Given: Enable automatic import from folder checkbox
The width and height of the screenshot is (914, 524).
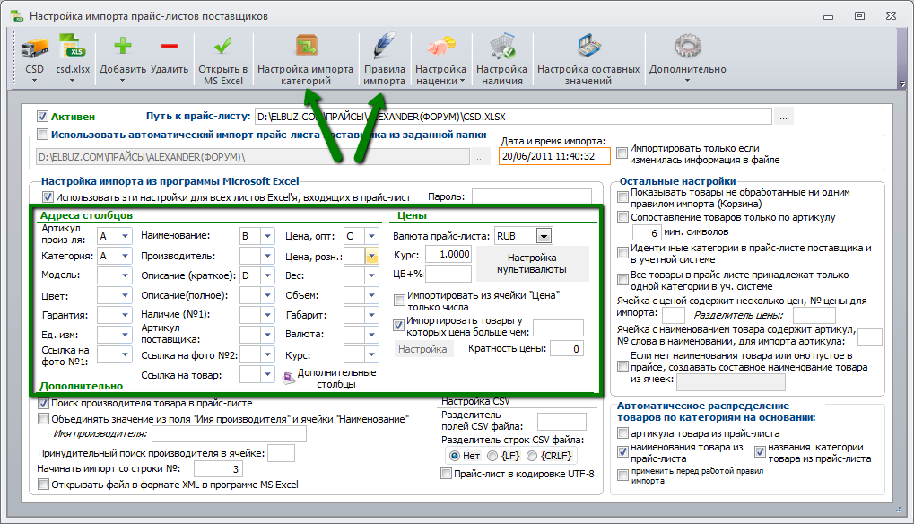Looking at the screenshot, I should (42, 135).
